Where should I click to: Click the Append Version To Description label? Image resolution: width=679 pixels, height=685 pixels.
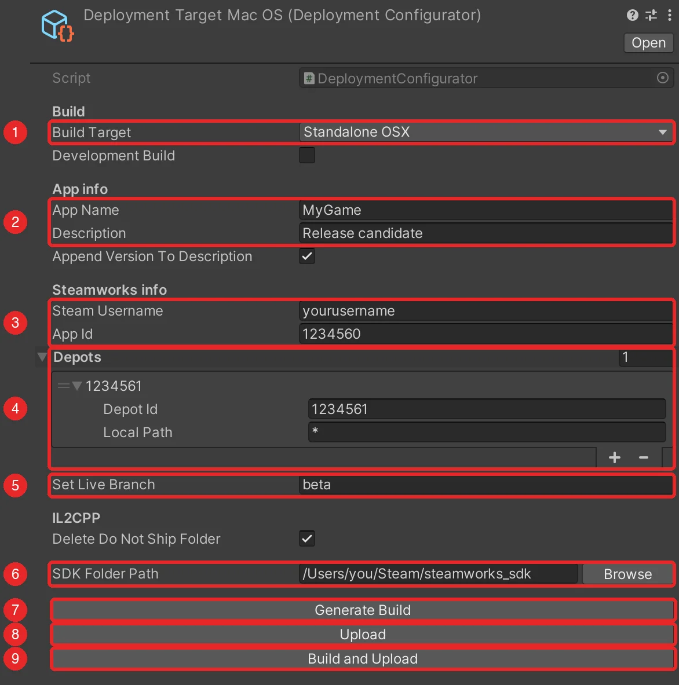(152, 257)
